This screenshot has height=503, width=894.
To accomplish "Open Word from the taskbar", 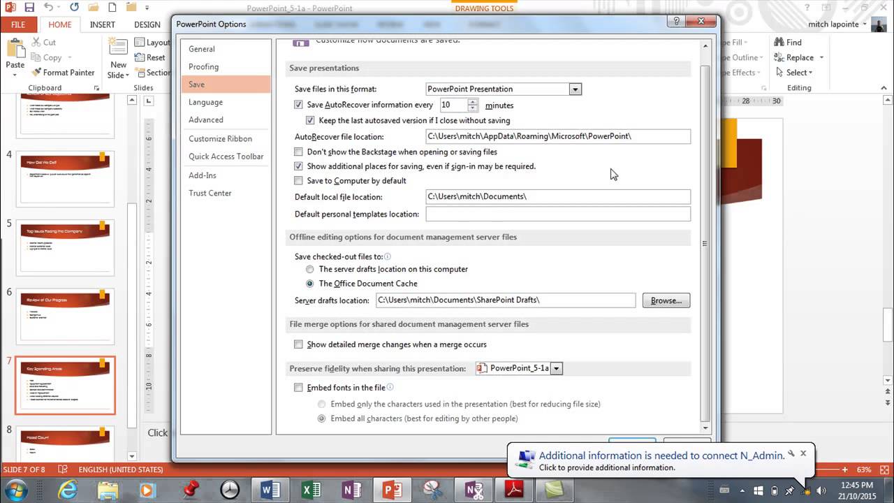I will [x=270, y=490].
